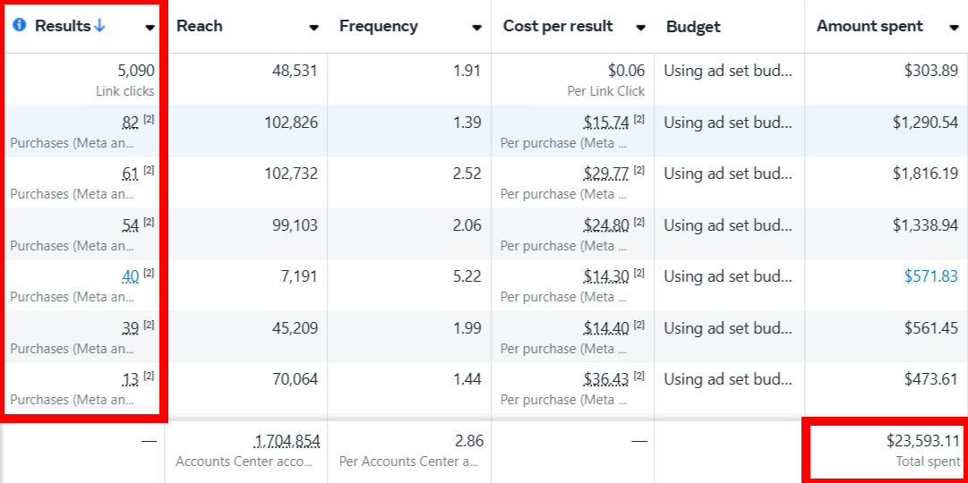Click the footnote marker beside 13 purchases
Image resolution: width=968 pixels, height=483 pixels.
149,376
